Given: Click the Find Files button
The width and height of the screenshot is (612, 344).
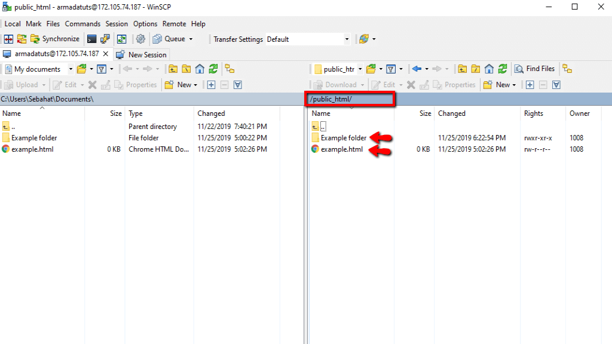Looking at the screenshot, I should pyautogui.click(x=535, y=69).
